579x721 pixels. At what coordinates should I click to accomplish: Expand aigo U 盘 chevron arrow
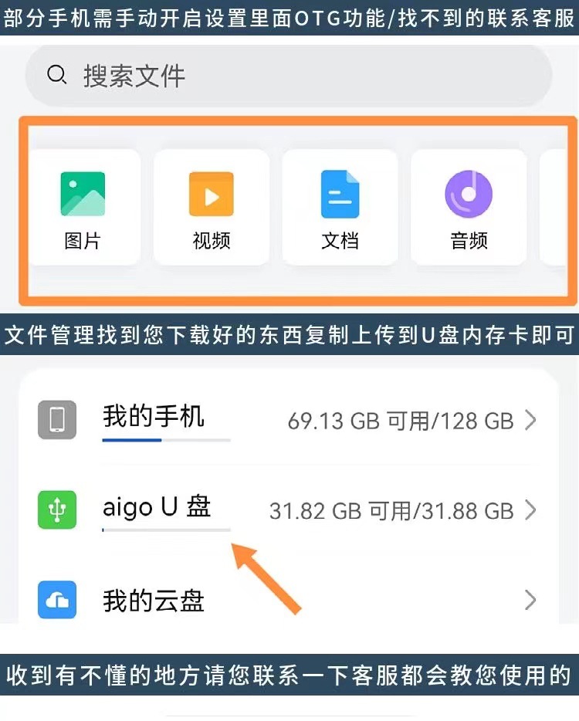pos(530,510)
